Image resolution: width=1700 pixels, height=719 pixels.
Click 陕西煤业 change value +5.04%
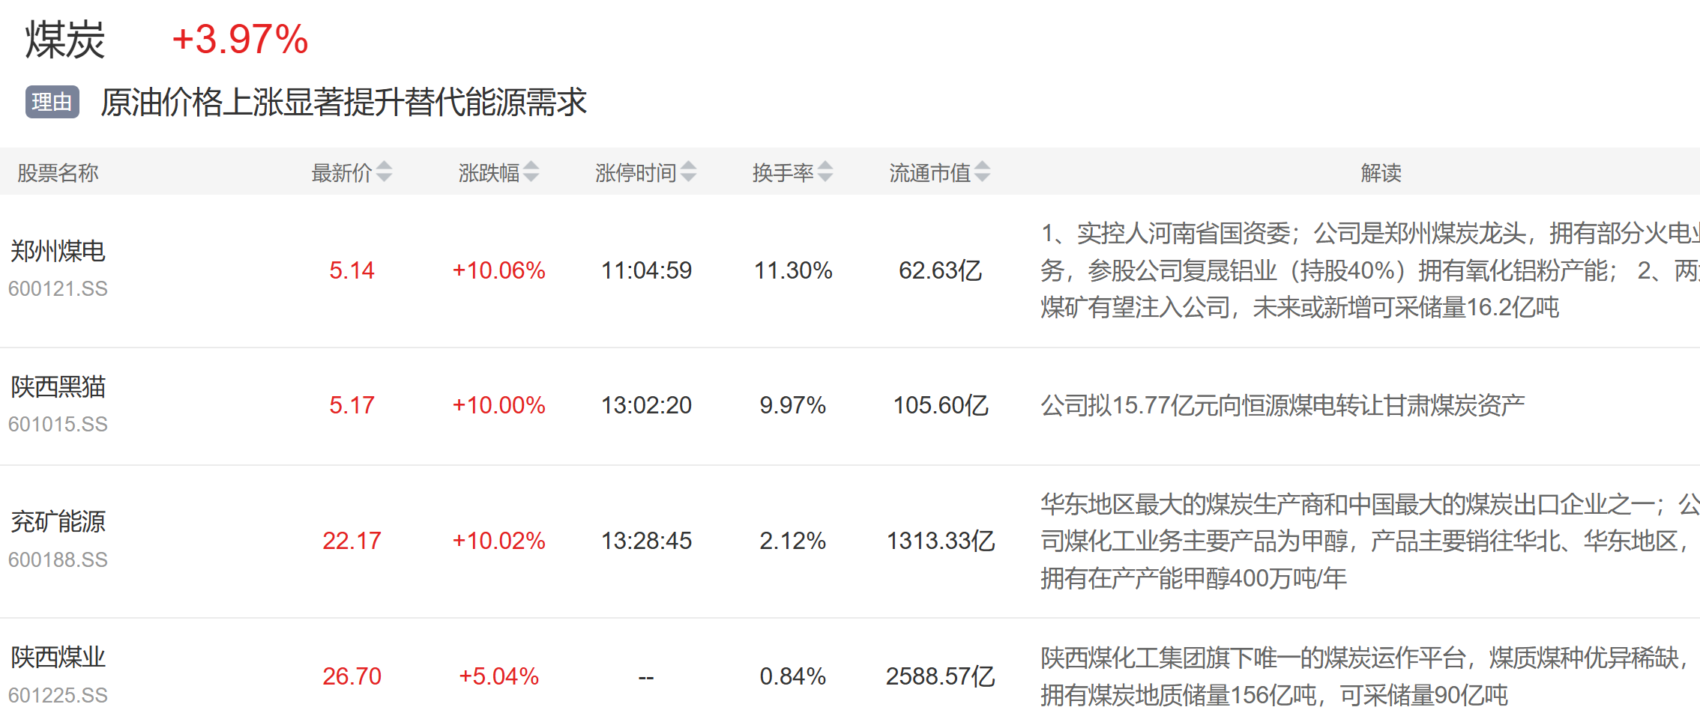tap(498, 676)
